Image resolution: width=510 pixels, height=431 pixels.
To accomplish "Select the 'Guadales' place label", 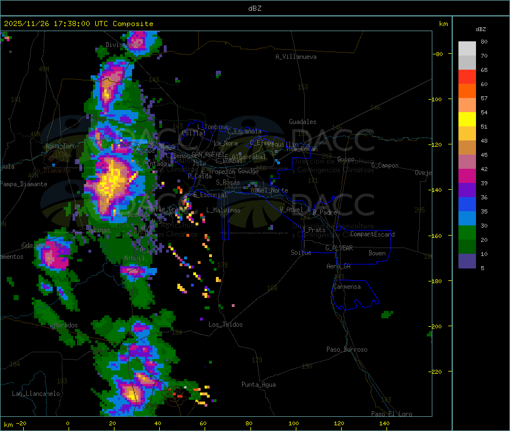I will (x=303, y=122).
